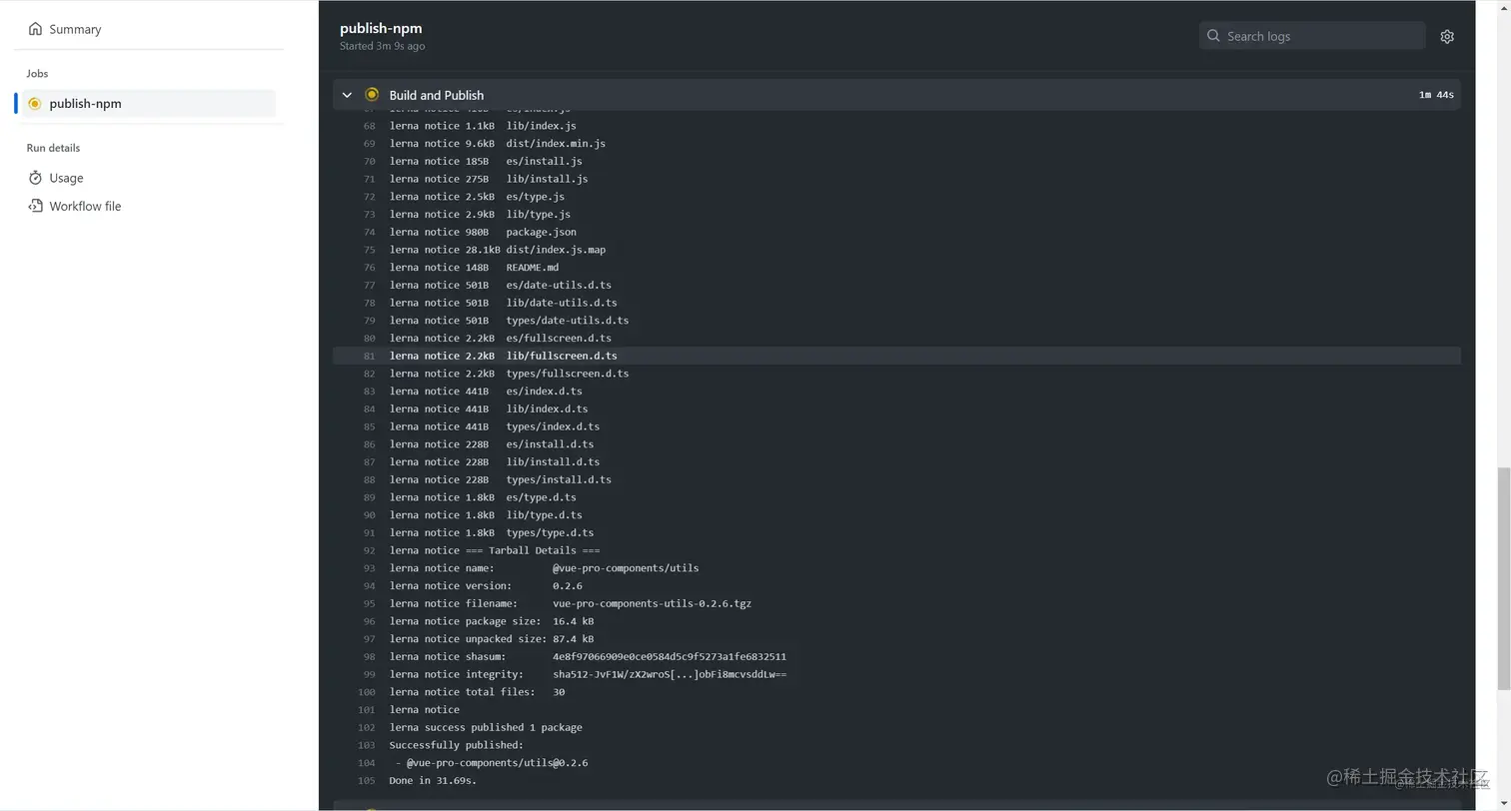Open the Usage run details link
1511x811 pixels.
[x=66, y=178]
